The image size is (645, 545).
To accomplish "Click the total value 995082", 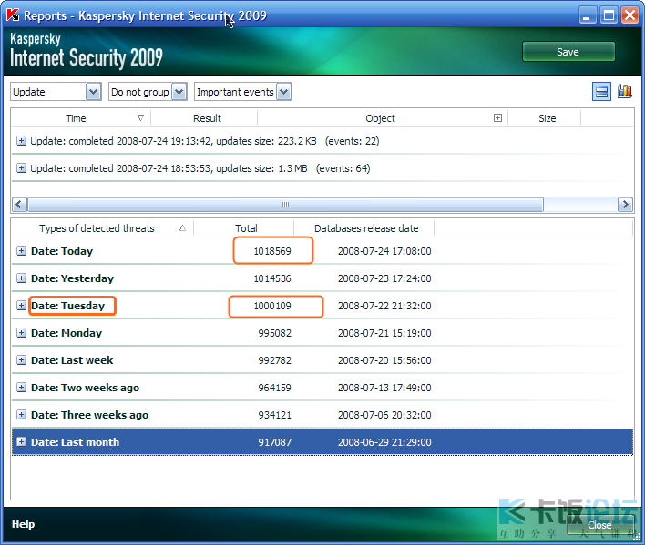I will point(275,333).
